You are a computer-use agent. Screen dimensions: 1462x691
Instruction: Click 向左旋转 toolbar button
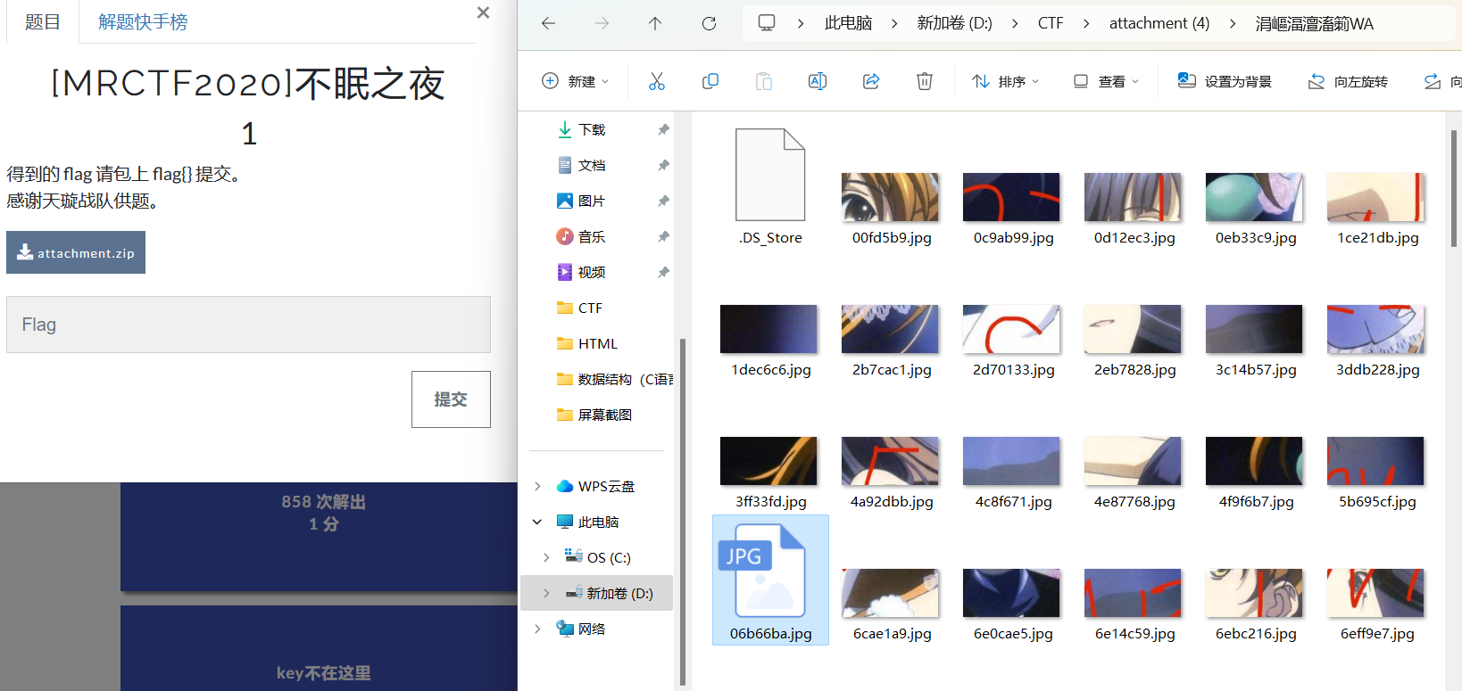pyautogui.click(x=1348, y=81)
